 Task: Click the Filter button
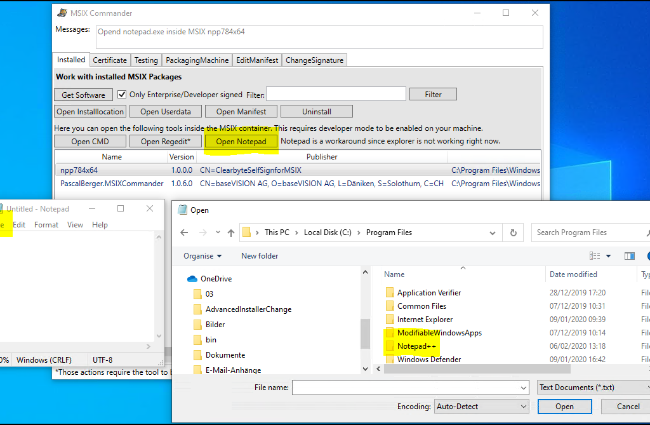click(433, 94)
